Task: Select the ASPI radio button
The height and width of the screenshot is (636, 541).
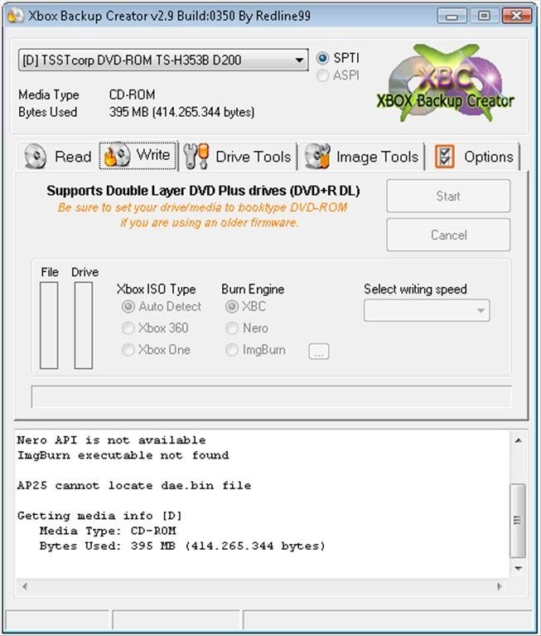Action: click(x=322, y=75)
